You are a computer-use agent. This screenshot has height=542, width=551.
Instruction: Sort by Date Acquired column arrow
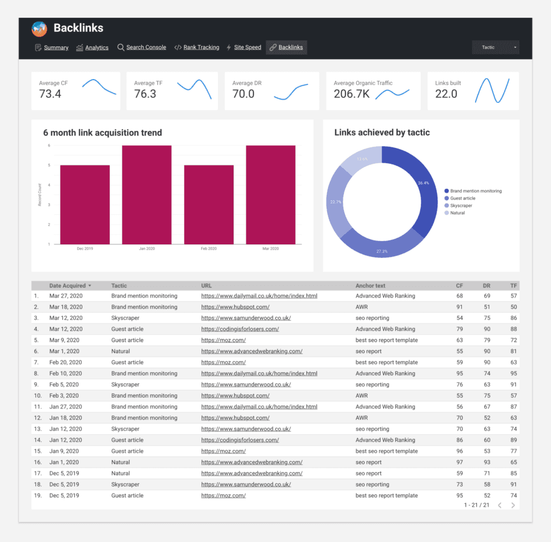[90, 286]
